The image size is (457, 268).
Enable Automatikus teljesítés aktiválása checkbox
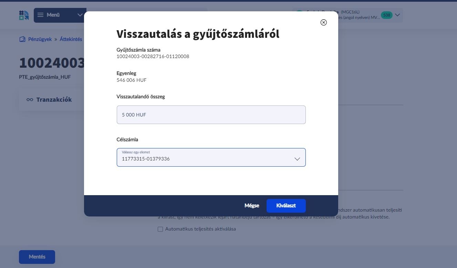tap(160, 228)
